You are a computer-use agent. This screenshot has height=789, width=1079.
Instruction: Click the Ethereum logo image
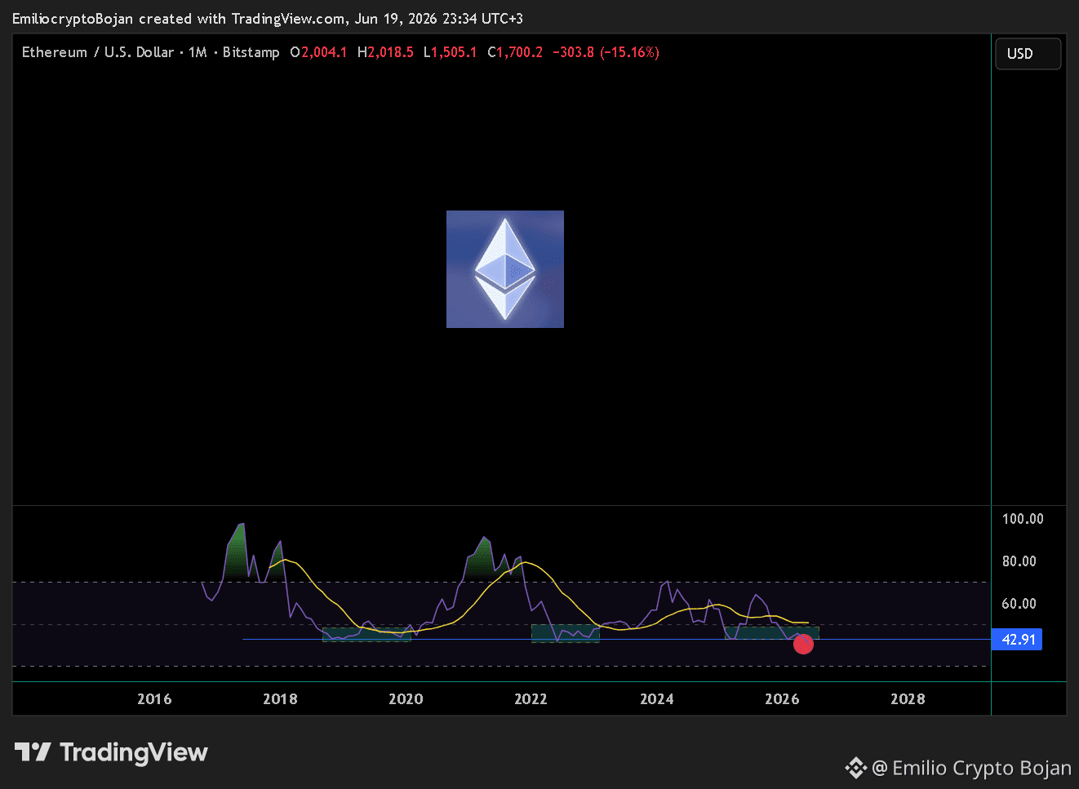click(505, 269)
